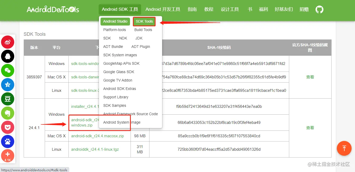This screenshot has width=355, height=172.
Task: Select GoogleMap APIs SDK entry
Action: click(121, 63)
